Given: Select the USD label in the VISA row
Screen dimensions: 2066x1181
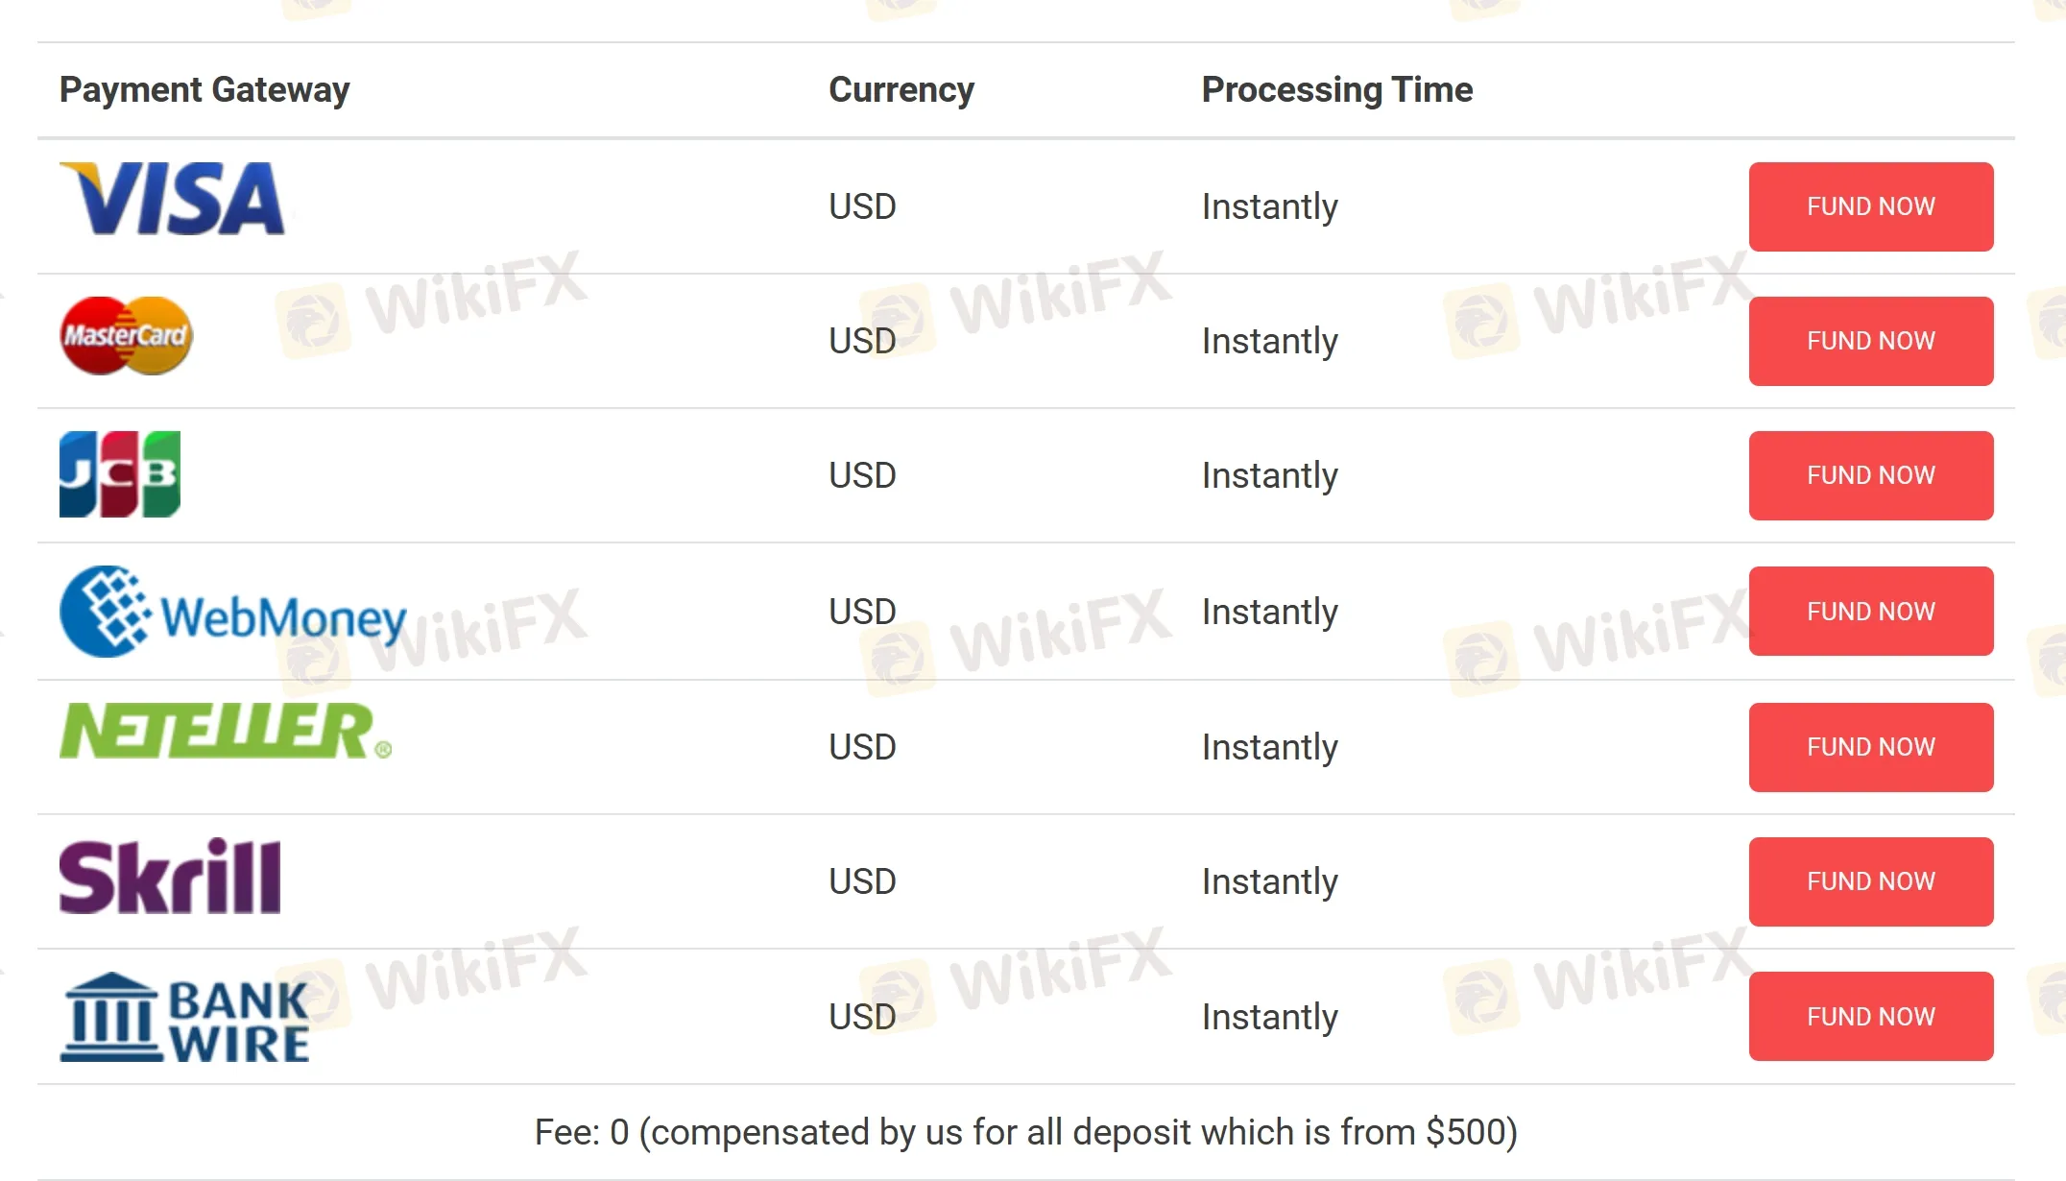Looking at the screenshot, I should [861, 205].
